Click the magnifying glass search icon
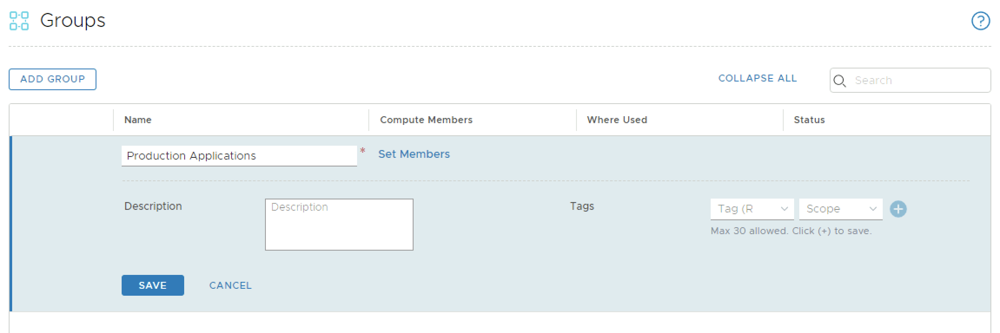1000x333 pixels. pyautogui.click(x=840, y=81)
